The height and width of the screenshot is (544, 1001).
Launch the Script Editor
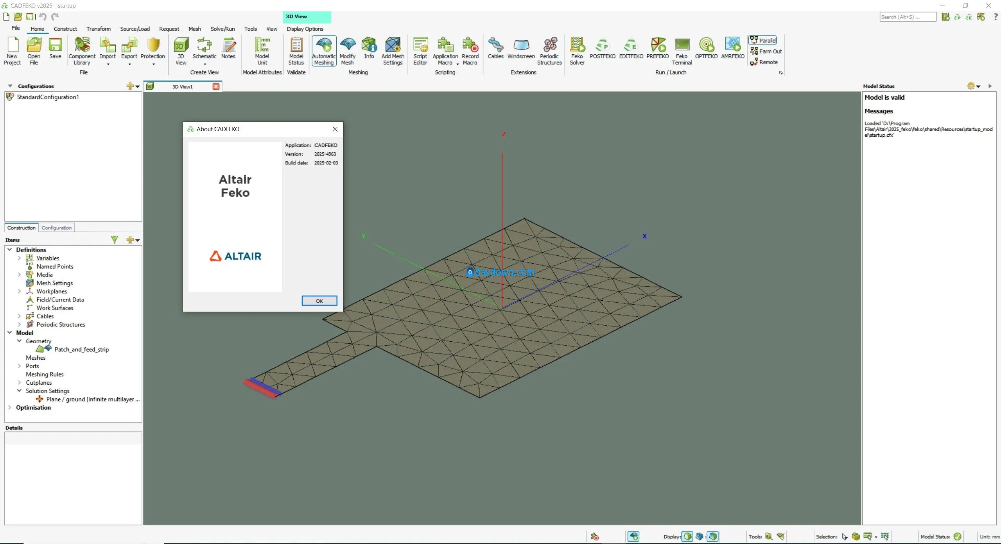420,51
